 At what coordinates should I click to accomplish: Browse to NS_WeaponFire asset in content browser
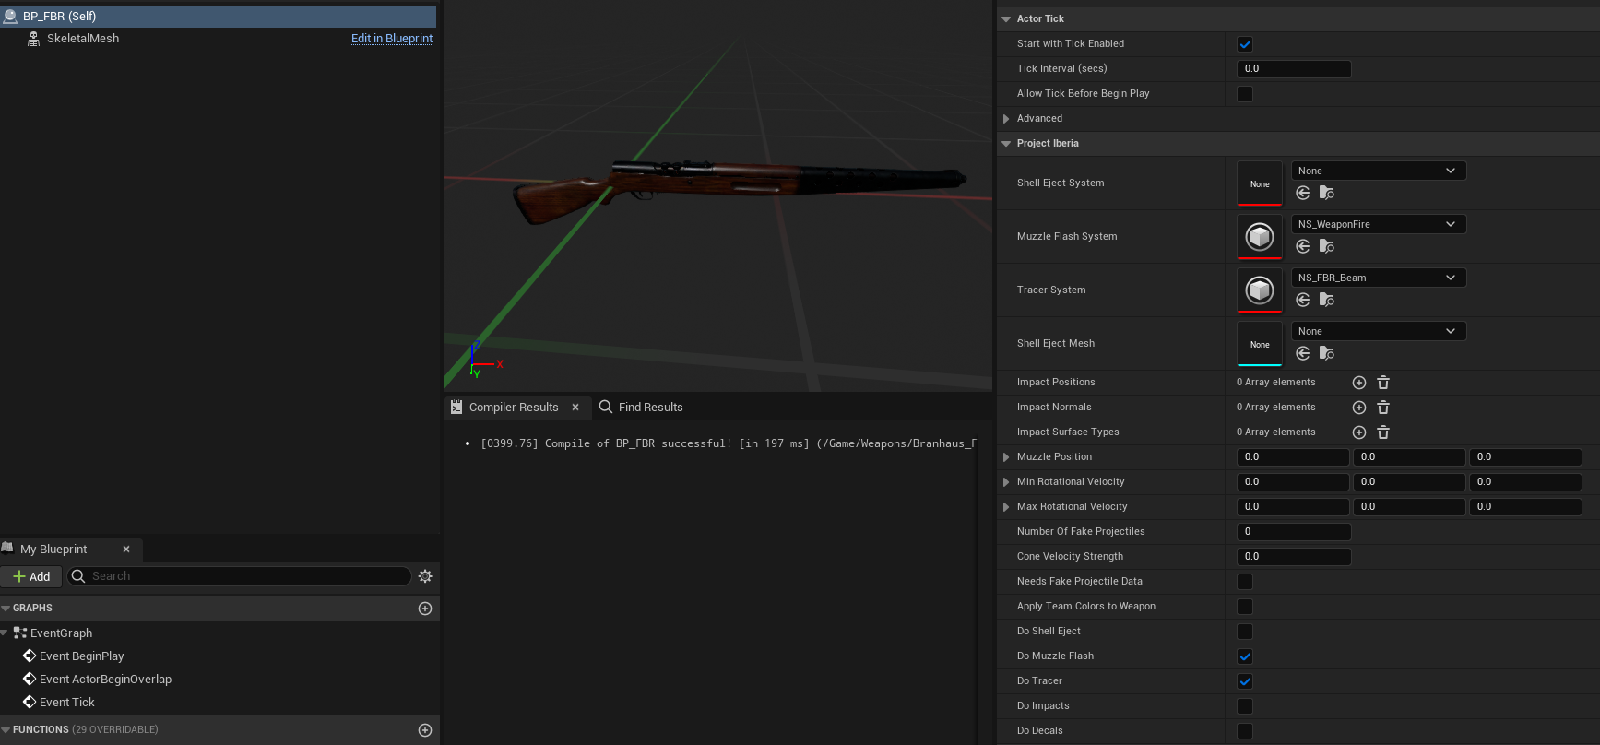(x=1327, y=246)
